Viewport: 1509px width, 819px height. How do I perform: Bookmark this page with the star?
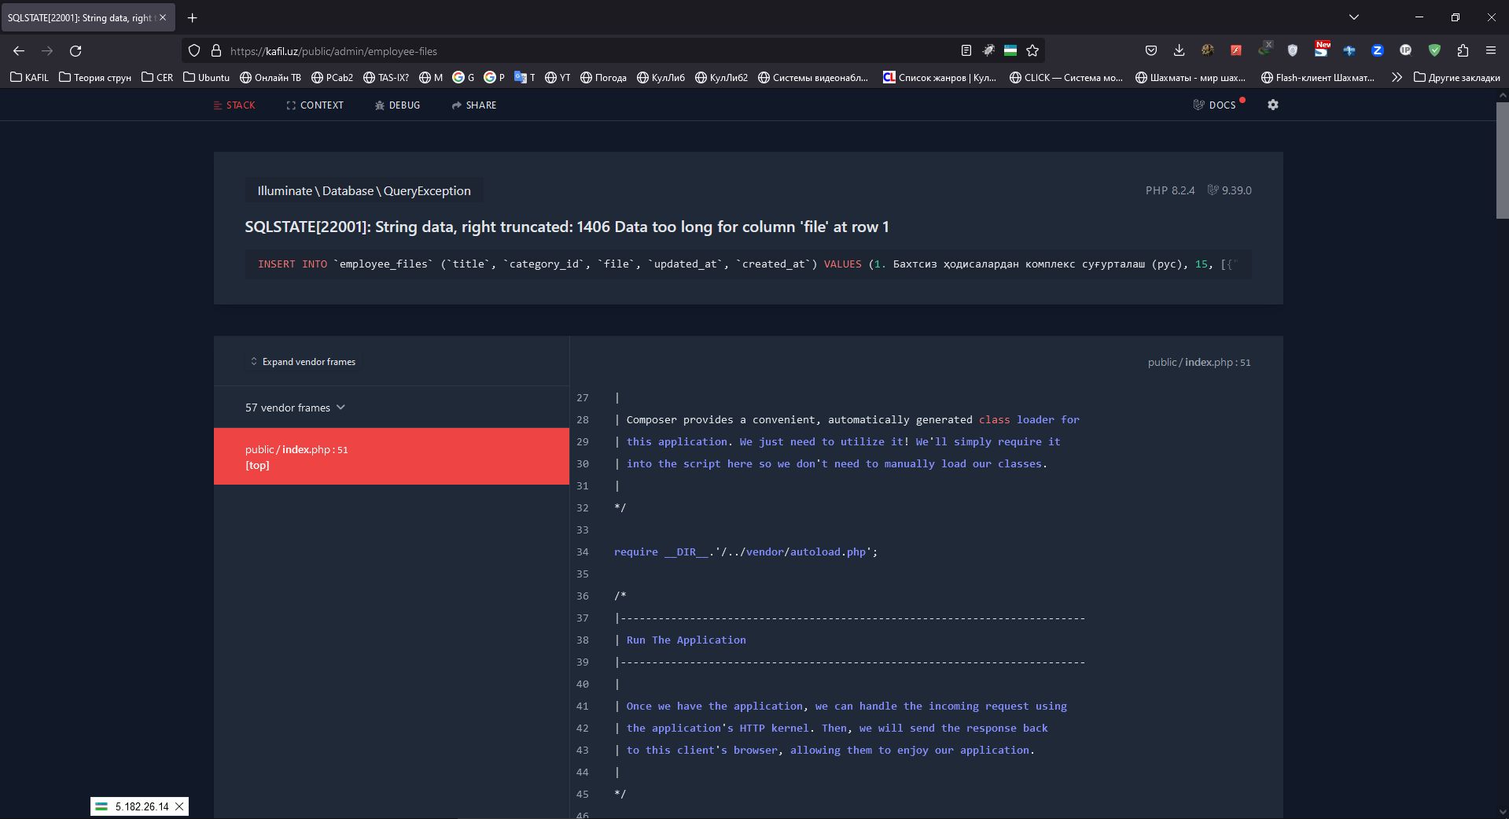click(x=1032, y=51)
